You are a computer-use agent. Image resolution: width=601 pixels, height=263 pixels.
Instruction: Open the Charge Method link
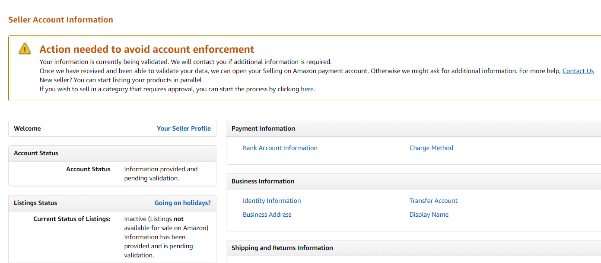point(431,148)
